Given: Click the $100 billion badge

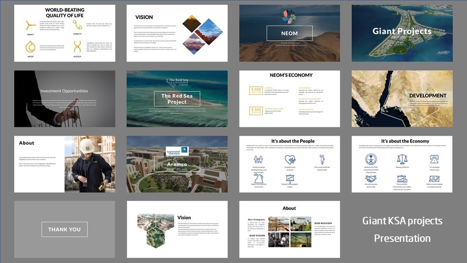Looking at the screenshot, I should pos(256,111).
